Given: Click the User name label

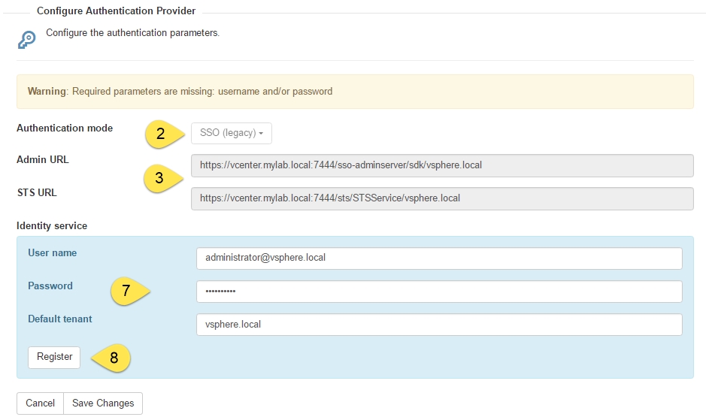Looking at the screenshot, I should [x=52, y=252].
